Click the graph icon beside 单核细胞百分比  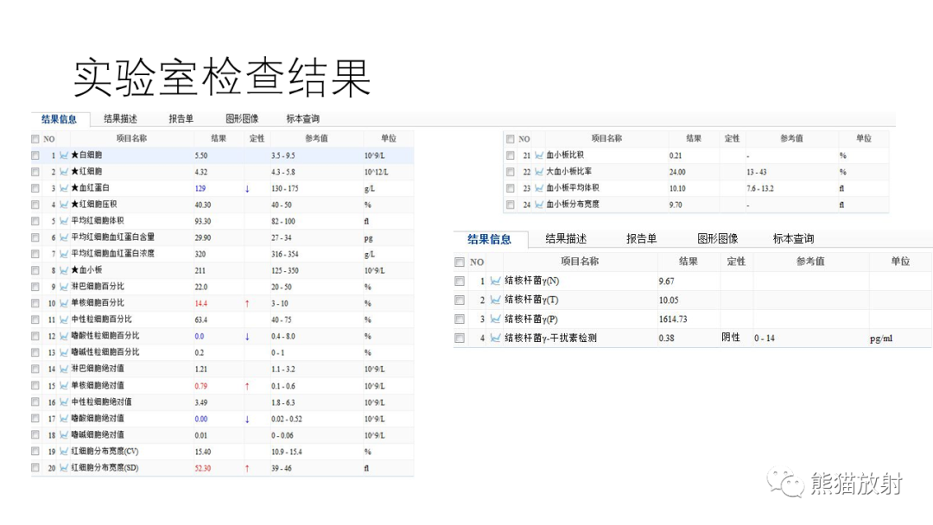click(x=64, y=303)
